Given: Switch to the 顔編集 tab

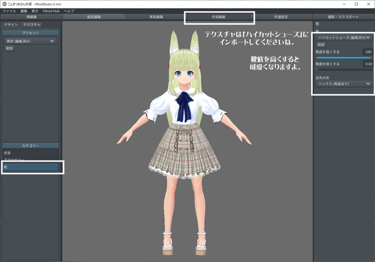Looking at the screenshot, I should point(31,16).
